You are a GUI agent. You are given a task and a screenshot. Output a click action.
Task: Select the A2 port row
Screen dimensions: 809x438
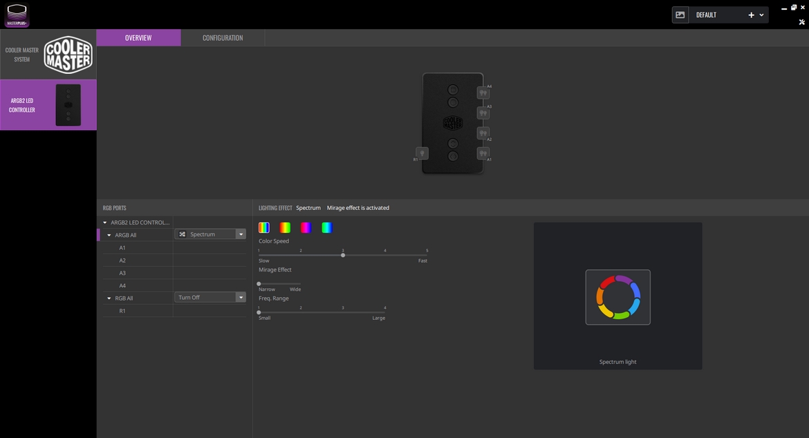point(174,260)
